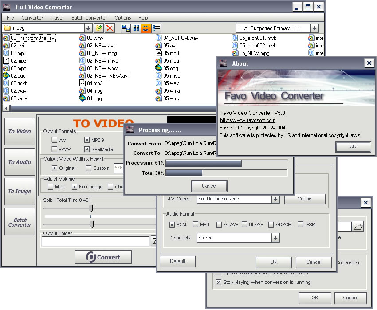Toggle Stop playing when conversion is running
Screen dimensions: 377x310
219,282
